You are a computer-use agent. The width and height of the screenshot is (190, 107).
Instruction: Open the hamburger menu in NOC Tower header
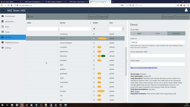(3, 10)
